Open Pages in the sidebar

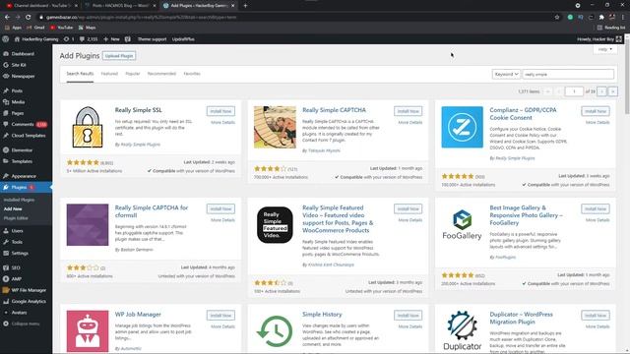(x=18, y=114)
